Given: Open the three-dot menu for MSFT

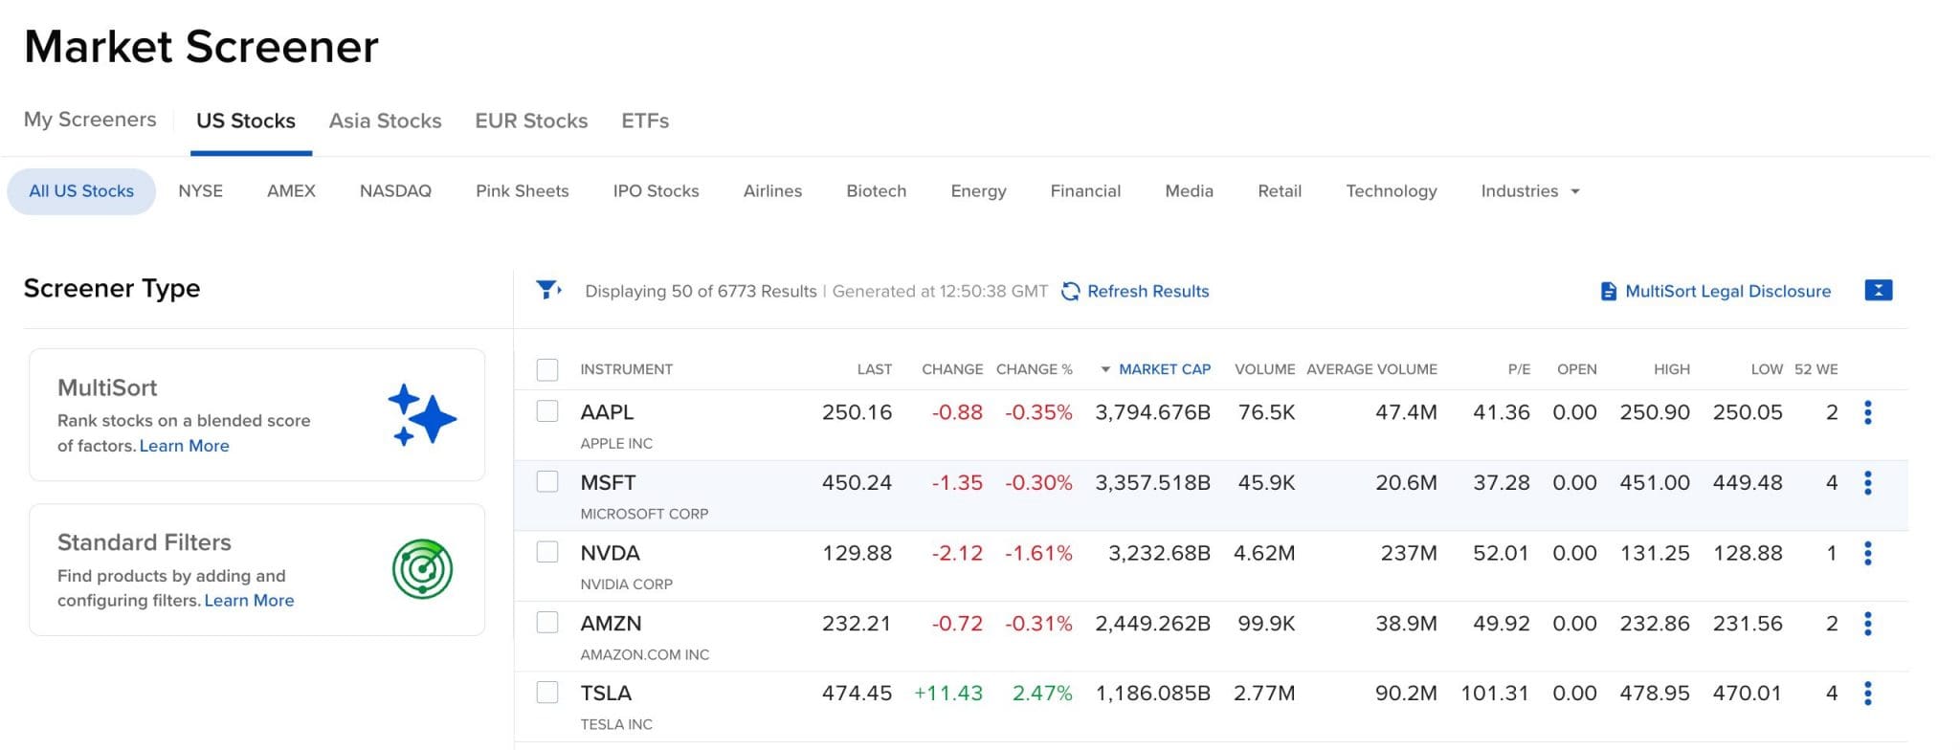Looking at the screenshot, I should pyautogui.click(x=1868, y=483).
